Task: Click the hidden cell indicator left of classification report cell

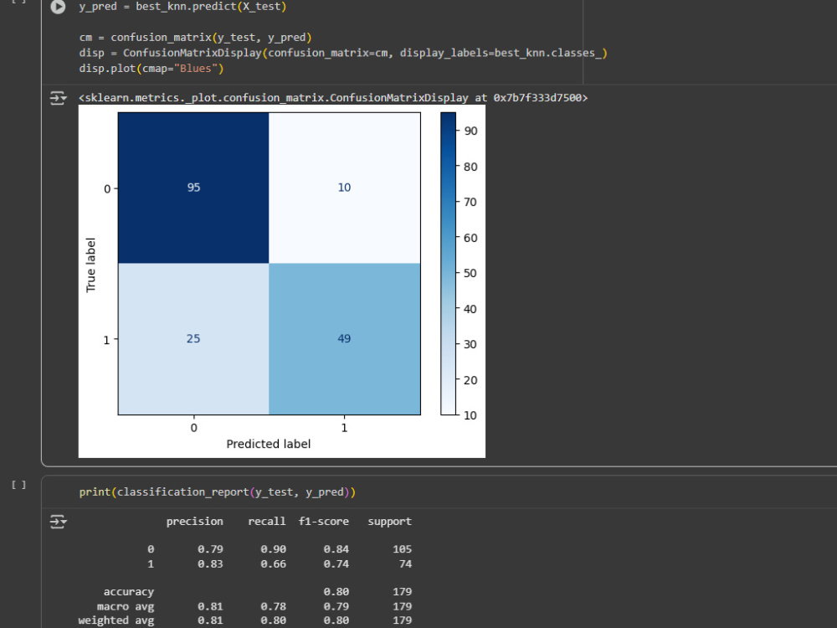Action: [x=18, y=484]
